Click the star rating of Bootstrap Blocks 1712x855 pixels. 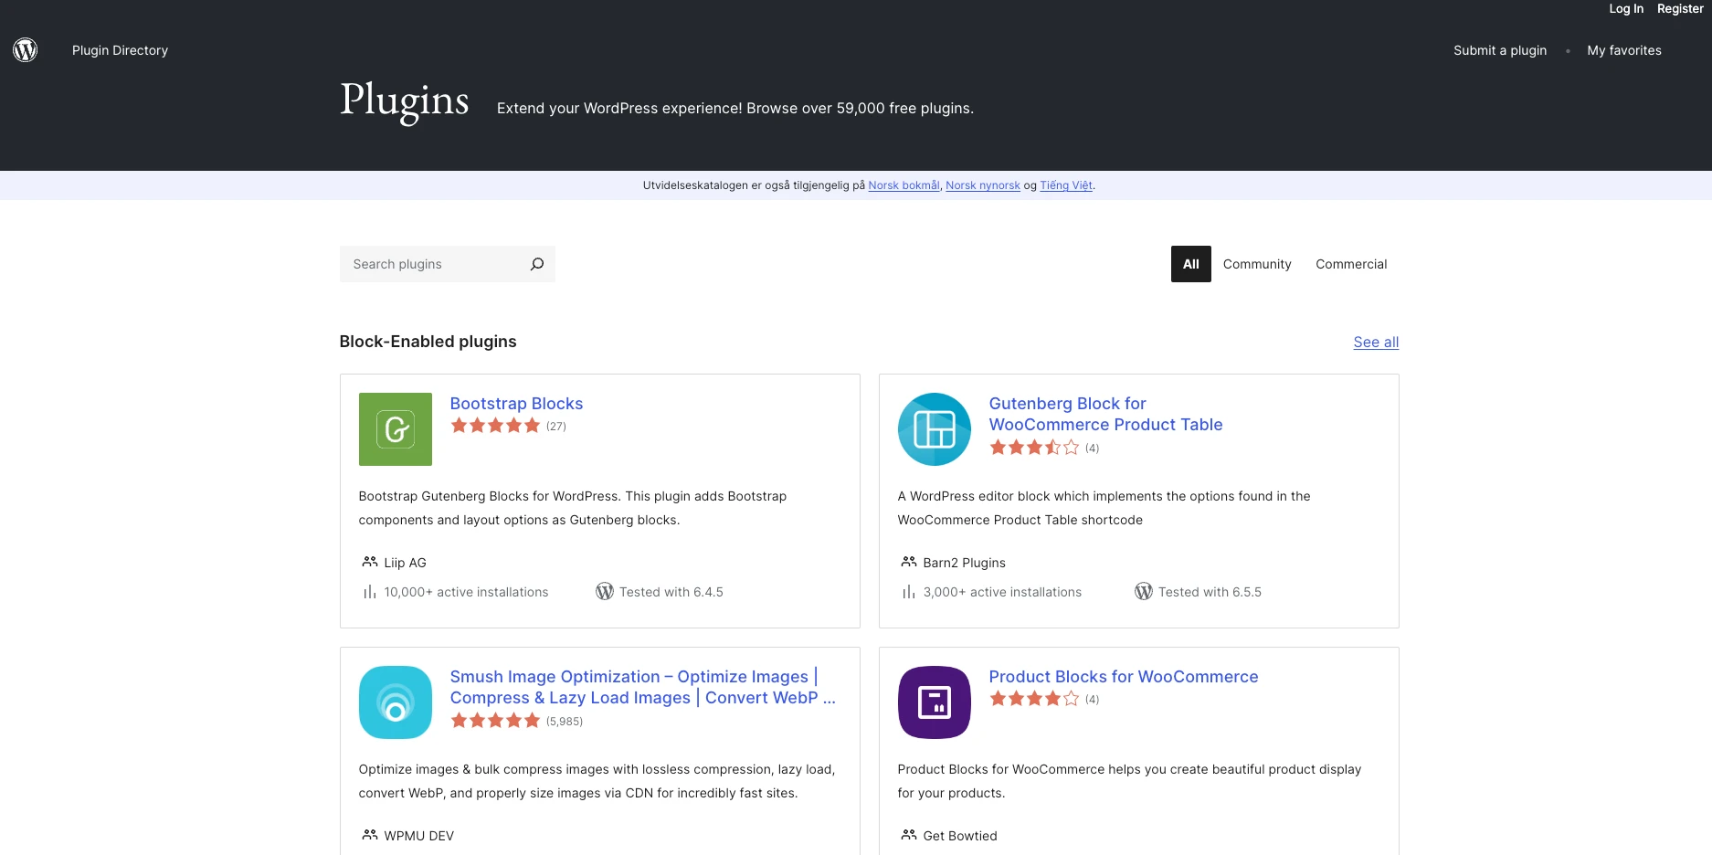[495, 426]
